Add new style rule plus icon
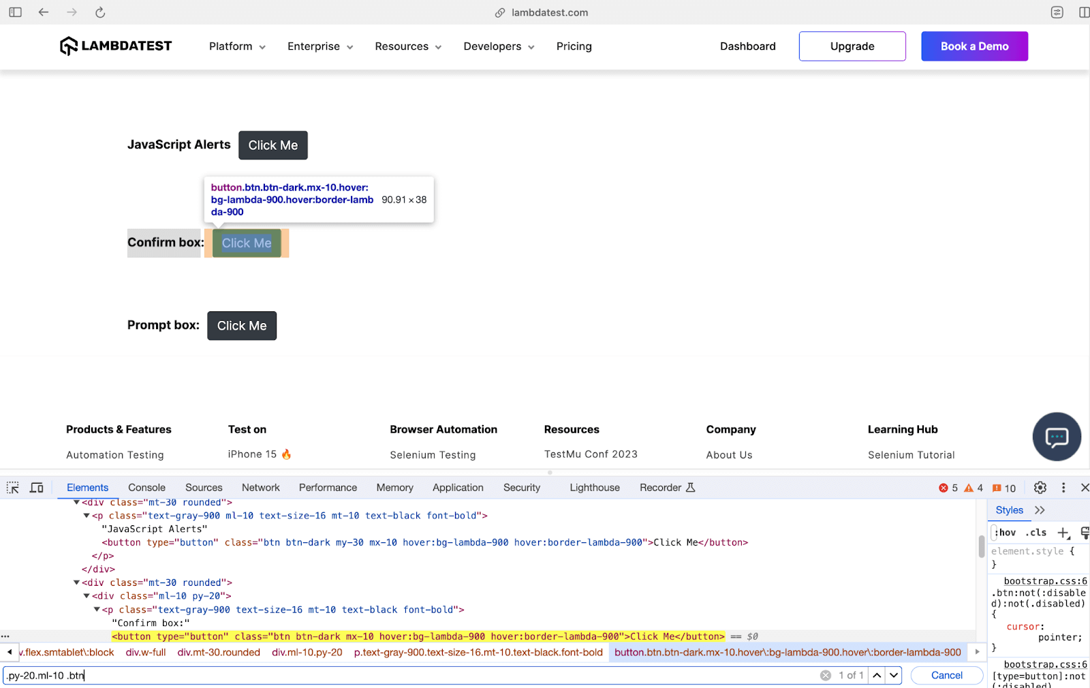 pyautogui.click(x=1063, y=533)
